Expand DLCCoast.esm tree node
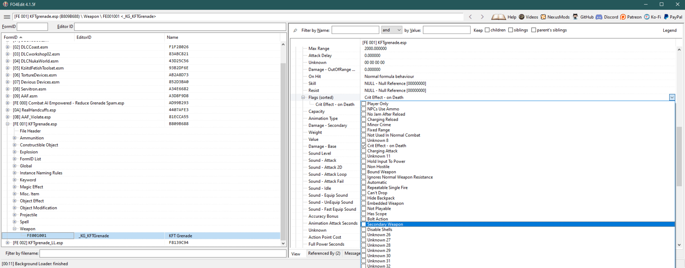This screenshot has height=268, width=685. click(x=7, y=47)
